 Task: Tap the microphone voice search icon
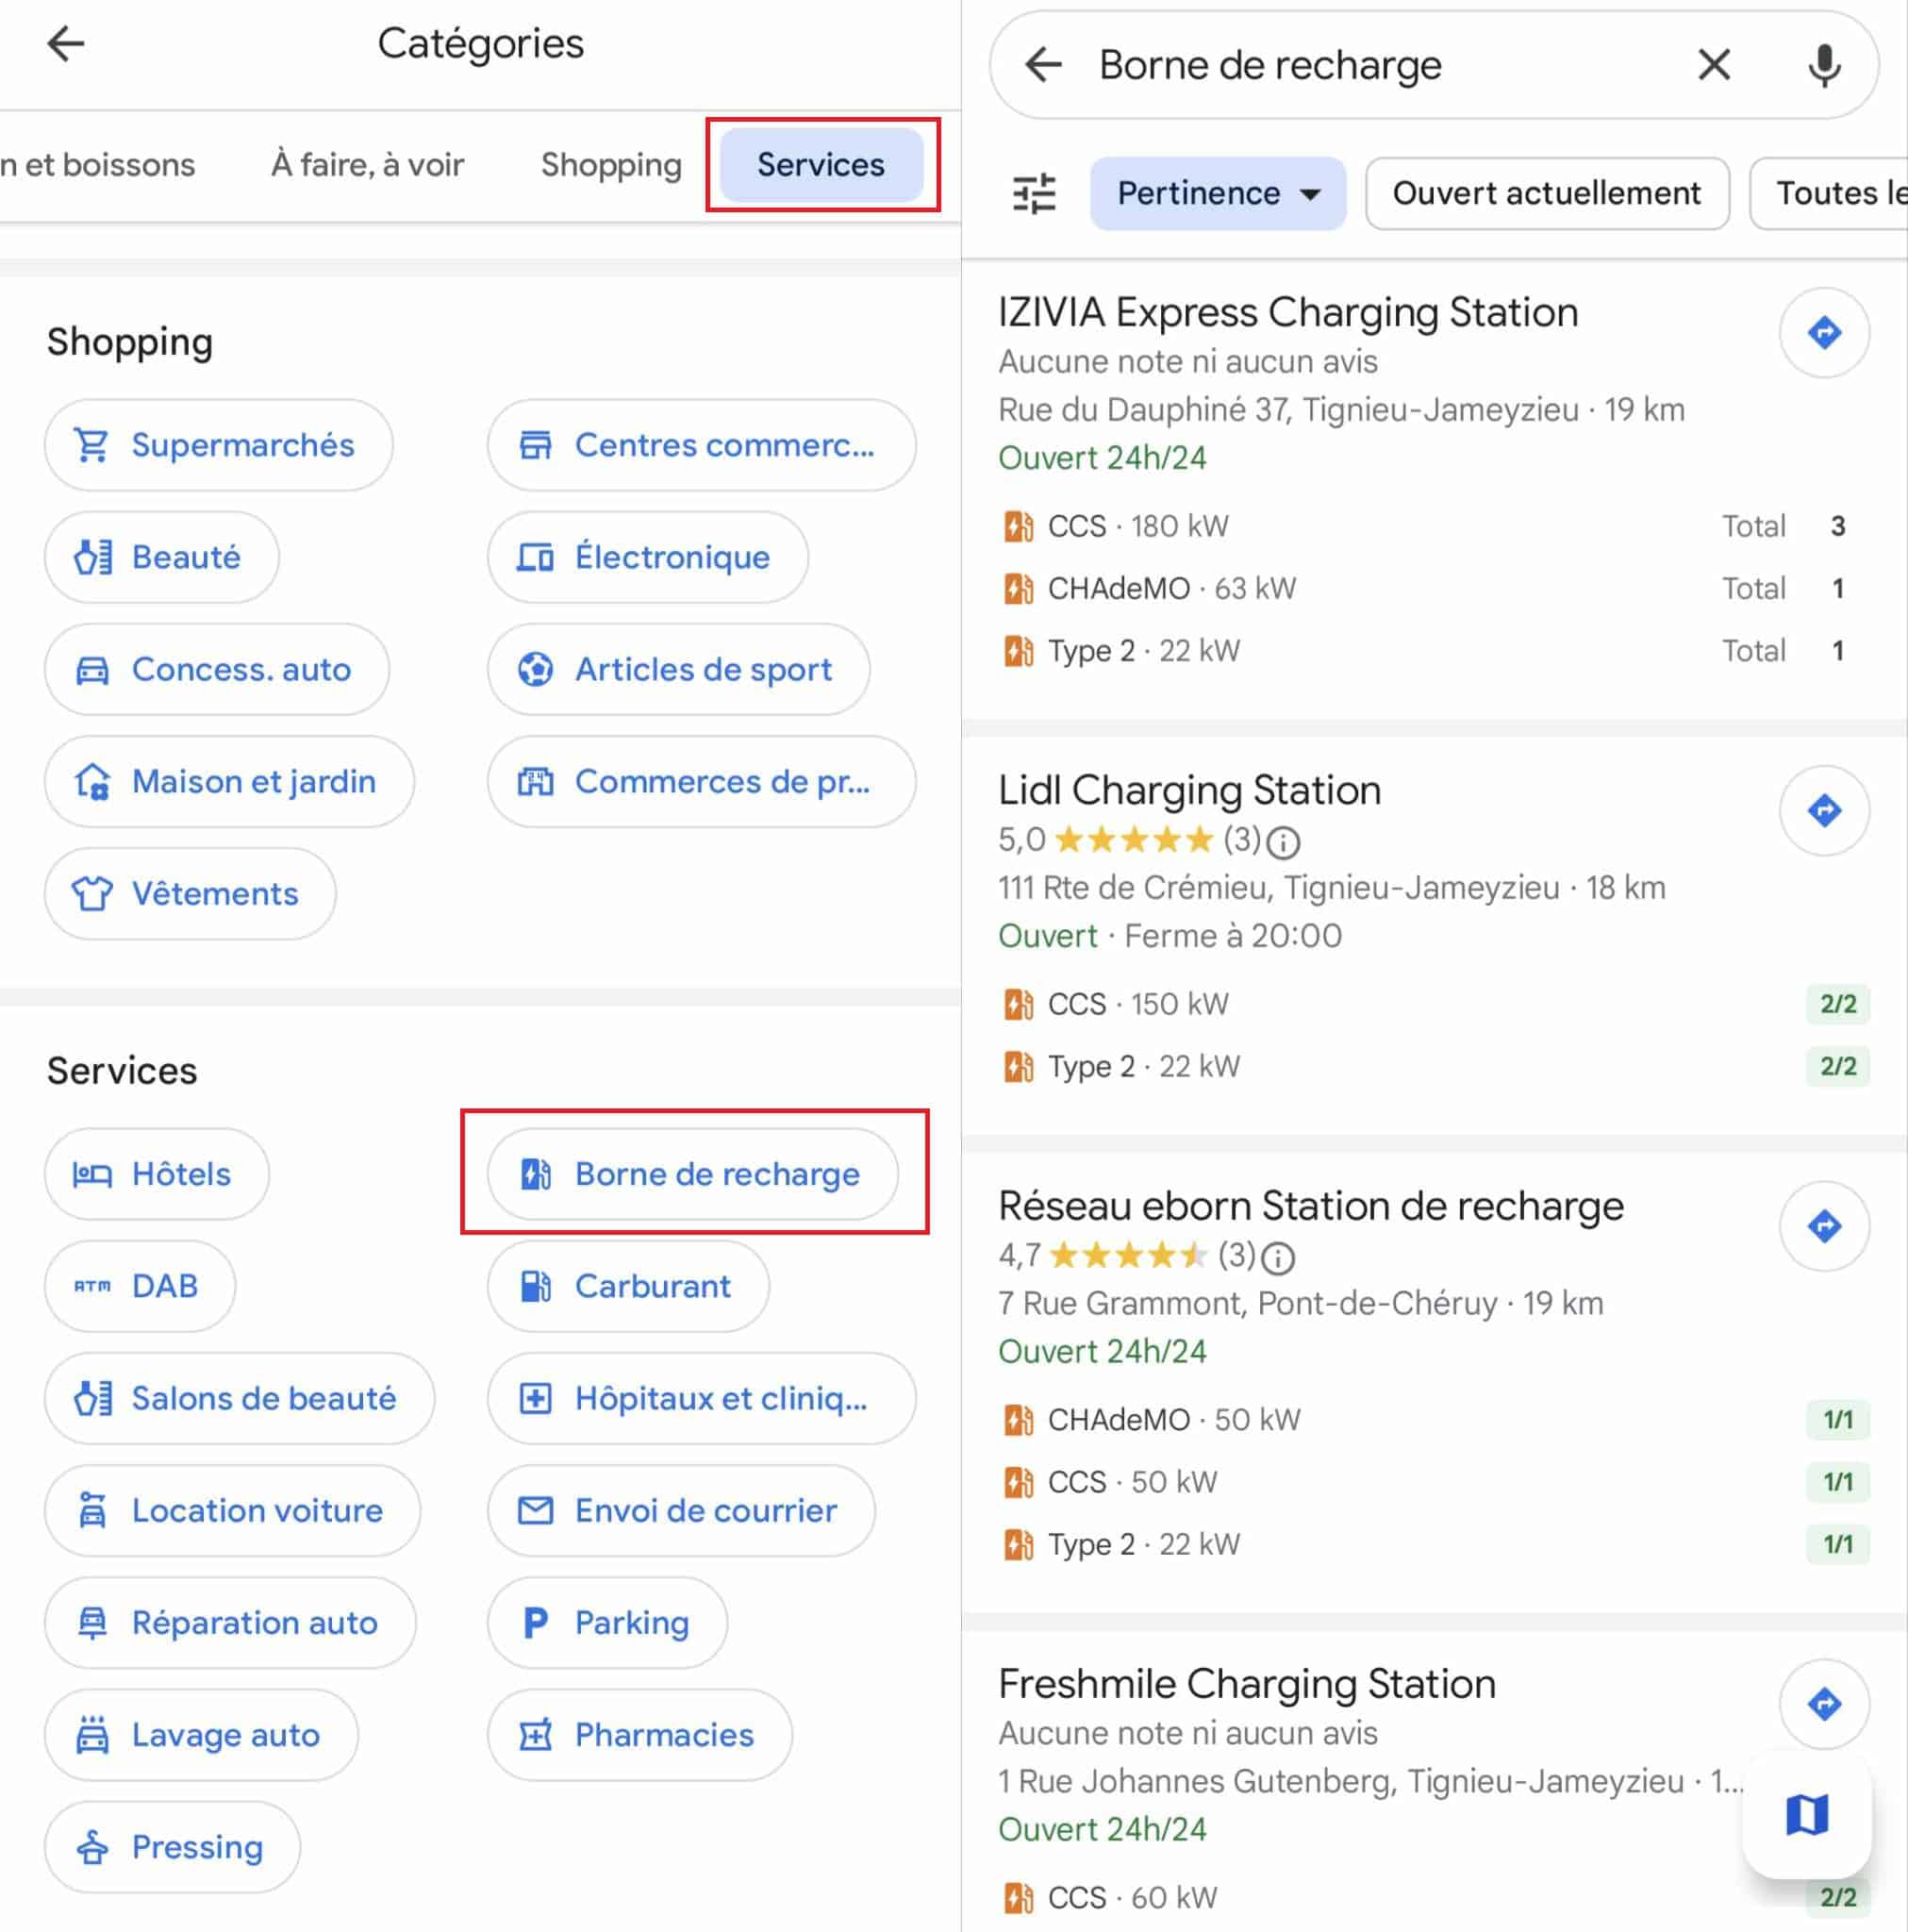pyautogui.click(x=1824, y=65)
